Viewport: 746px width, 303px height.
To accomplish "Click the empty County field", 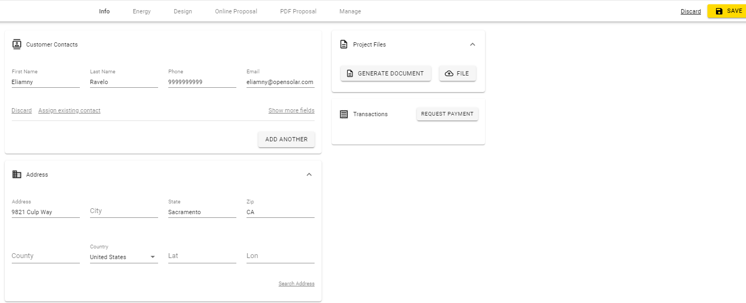I will click(x=46, y=256).
